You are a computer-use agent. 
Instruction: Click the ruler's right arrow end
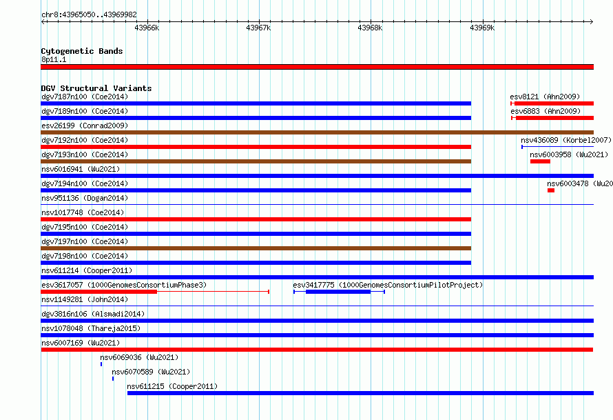pos(592,21)
